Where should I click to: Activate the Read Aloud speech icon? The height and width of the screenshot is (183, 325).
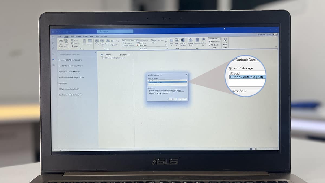[225, 41]
